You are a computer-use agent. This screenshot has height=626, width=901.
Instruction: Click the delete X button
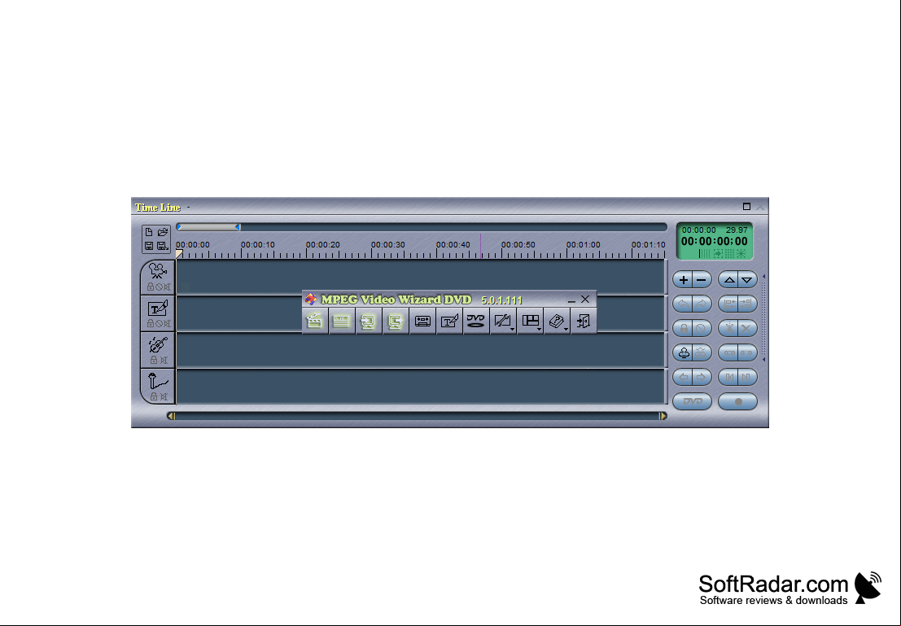[x=747, y=328]
